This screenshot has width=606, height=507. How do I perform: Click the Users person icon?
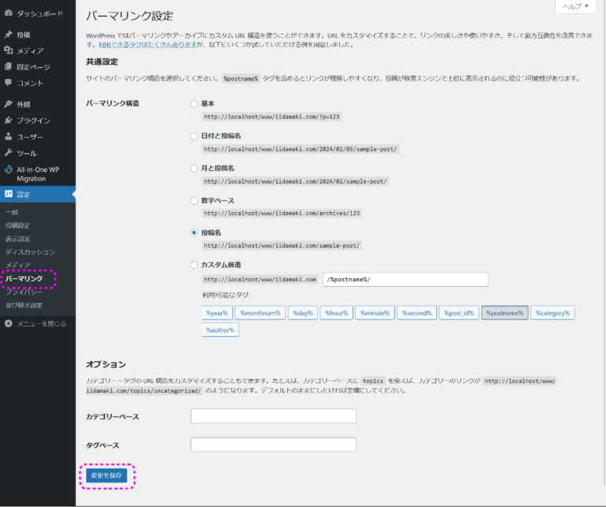pyautogui.click(x=8, y=136)
